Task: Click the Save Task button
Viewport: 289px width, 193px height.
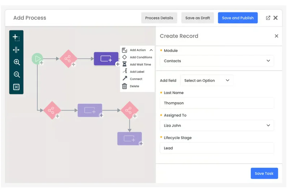Action: click(x=264, y=173)
